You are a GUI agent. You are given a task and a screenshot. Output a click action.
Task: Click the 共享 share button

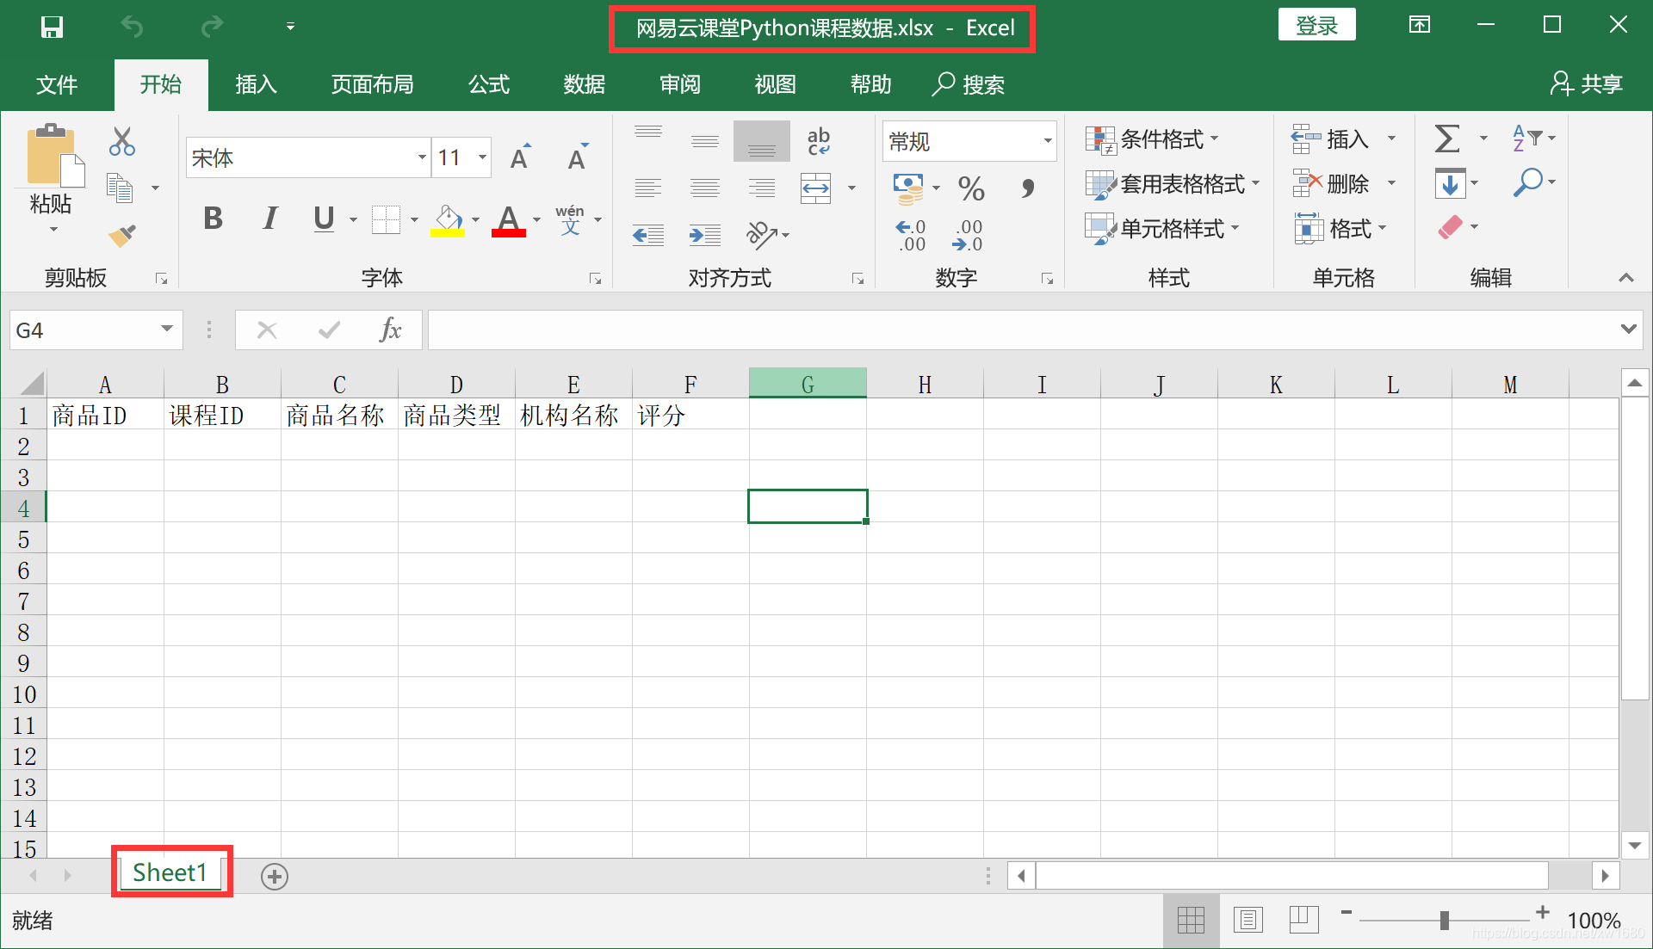pyautogui.click(x=1586, y=84)
